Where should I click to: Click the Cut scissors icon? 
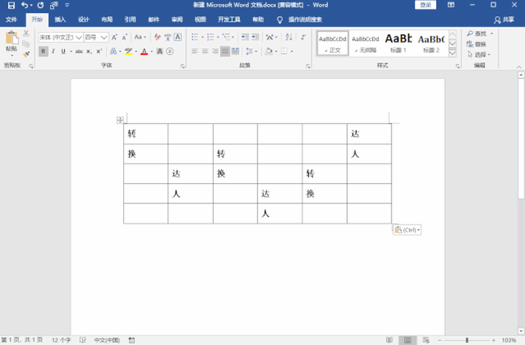click(26, 34)
